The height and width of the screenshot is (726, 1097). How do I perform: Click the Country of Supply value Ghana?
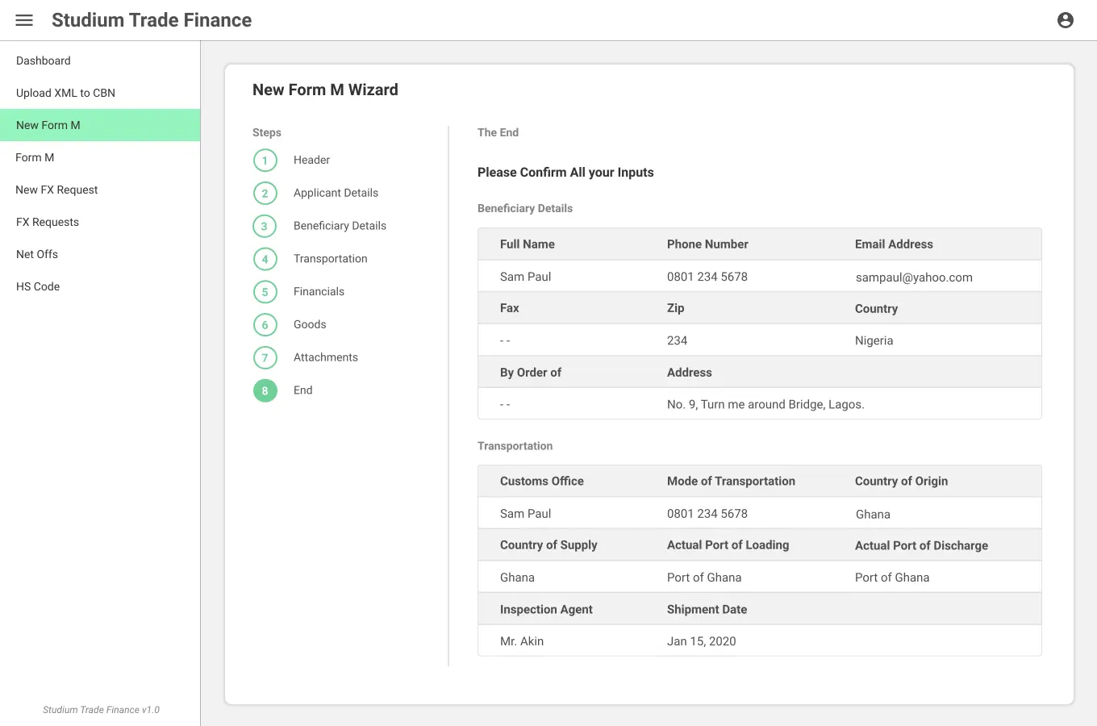(517, 578)
